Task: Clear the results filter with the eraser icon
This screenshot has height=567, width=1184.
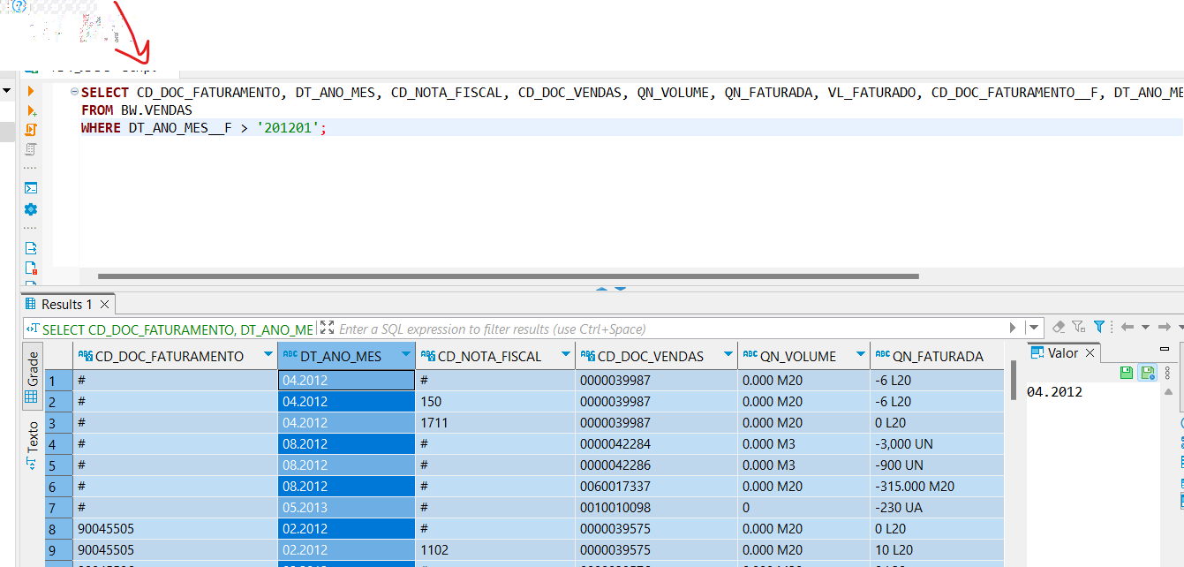Action: point(1060,328)
